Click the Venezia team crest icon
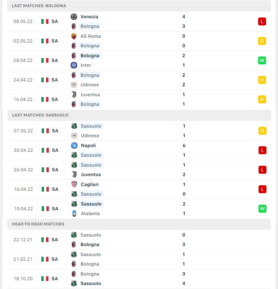Viewport: 278px width, 289px height. point(74,17)
